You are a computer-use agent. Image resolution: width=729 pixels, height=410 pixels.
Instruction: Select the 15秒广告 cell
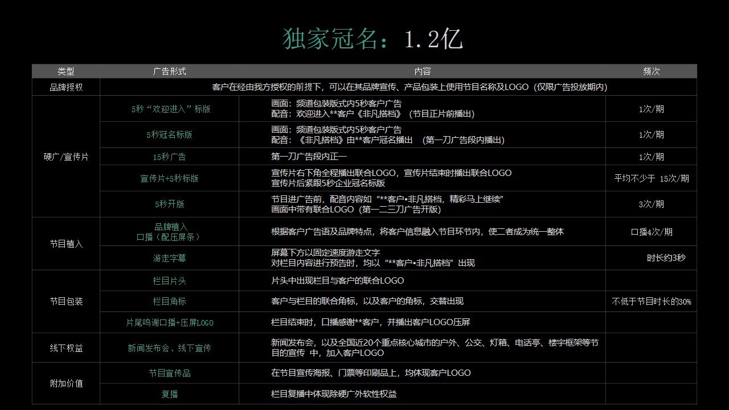coord(169,157)
